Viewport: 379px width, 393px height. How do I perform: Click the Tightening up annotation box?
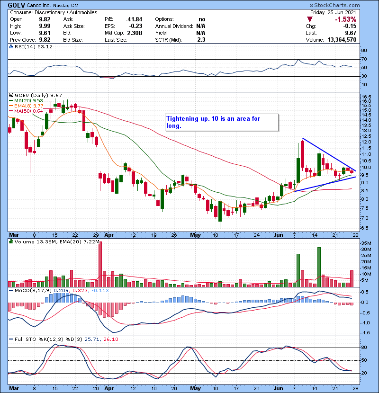coord(222,122)
